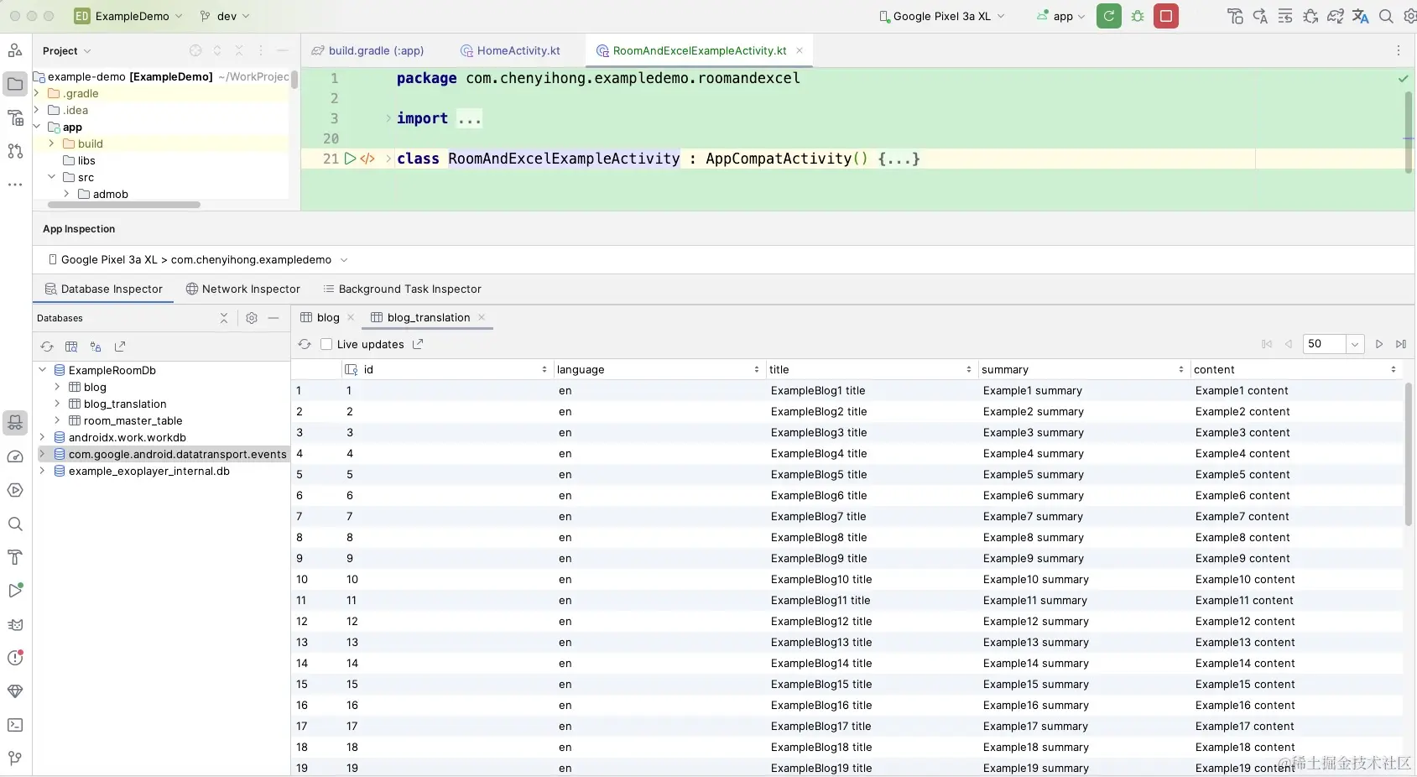Image resolution: width=1417 pixels, height=777 pixels.
Task: Open new query tab in Databases panel
Action: [71, 347]
